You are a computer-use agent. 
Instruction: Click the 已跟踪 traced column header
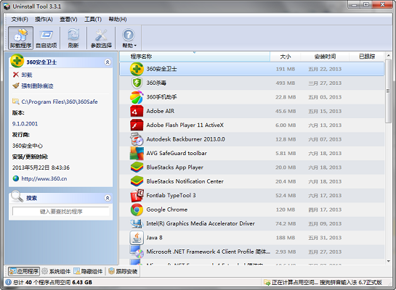click(367, 57)
